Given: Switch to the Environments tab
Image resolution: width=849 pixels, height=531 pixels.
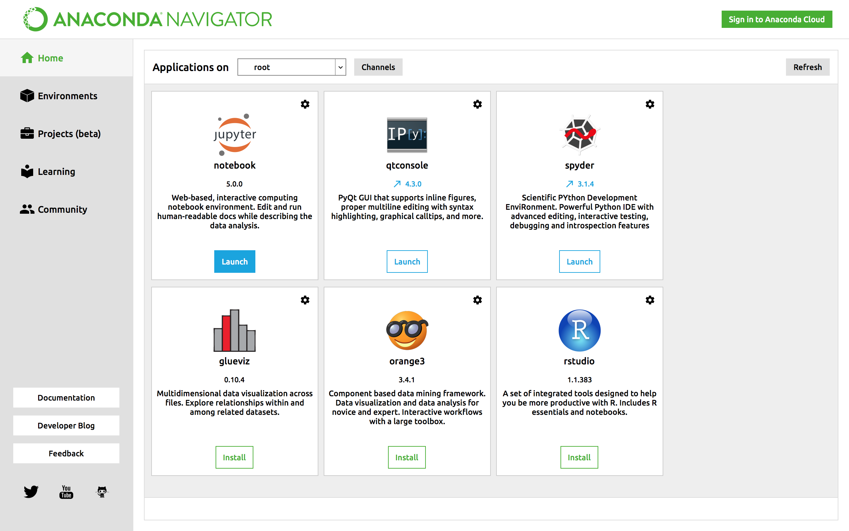Looking at the screenshot, I should click(x=67, y=96).
